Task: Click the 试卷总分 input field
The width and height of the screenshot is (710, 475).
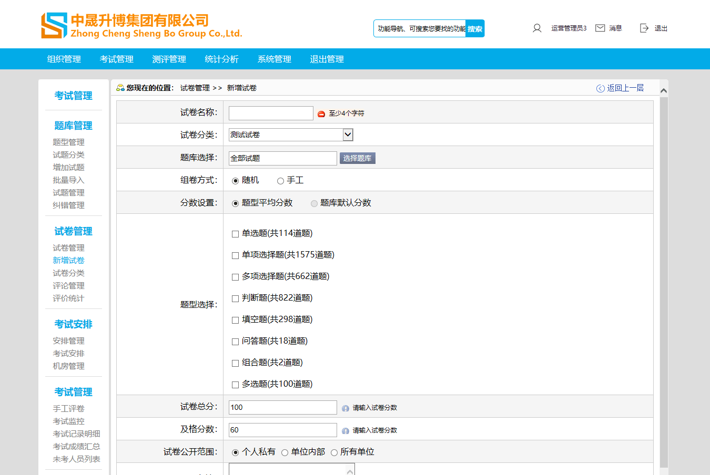Action: pos(283,407)
